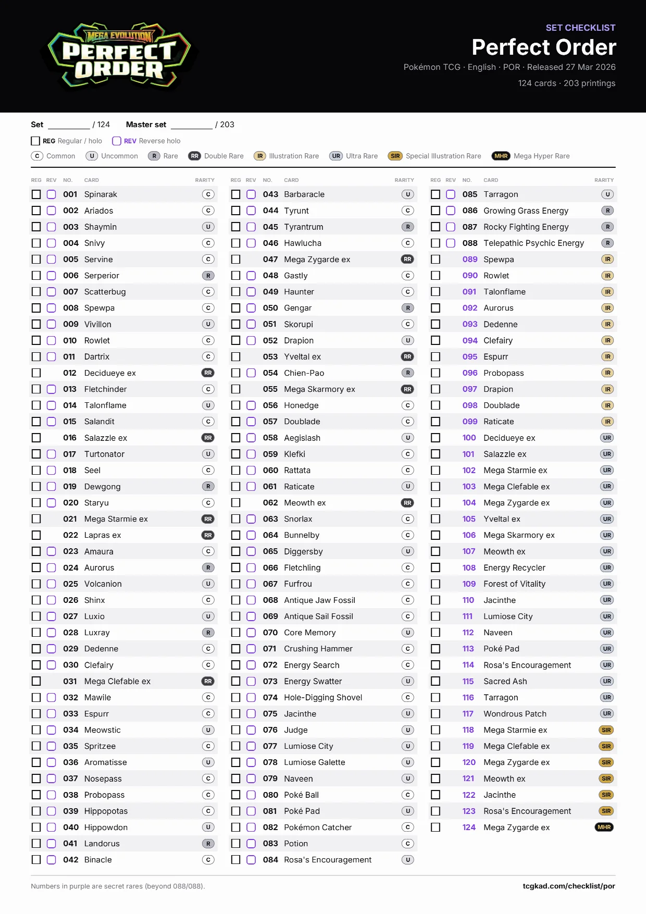
Task: Mark the regular checkbox for 047 Mega Zygarde ex
Action: pos(235,259)
